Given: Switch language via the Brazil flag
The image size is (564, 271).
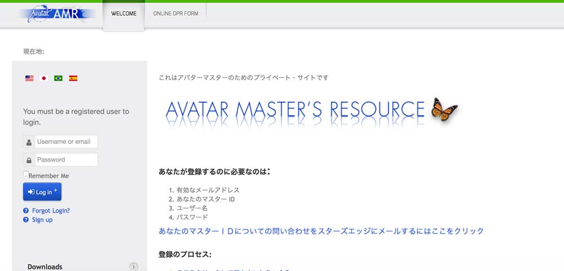Looking at the screenshot, I should (58, 78).
